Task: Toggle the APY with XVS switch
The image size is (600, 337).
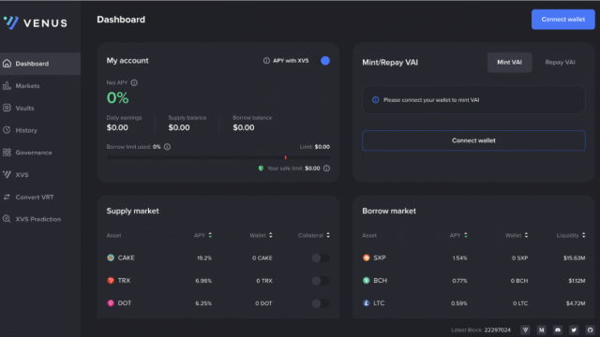Action: point(322,60)
